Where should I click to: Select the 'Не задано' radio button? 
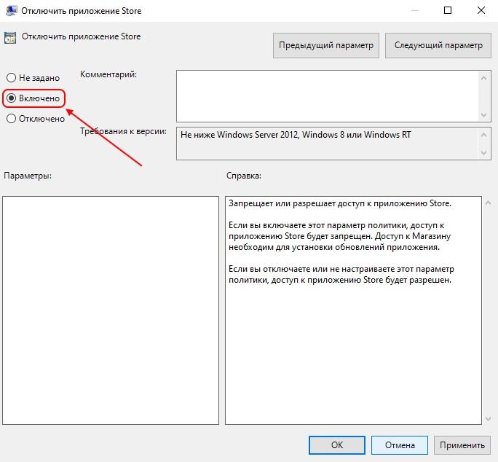click(x=11, y=78)
